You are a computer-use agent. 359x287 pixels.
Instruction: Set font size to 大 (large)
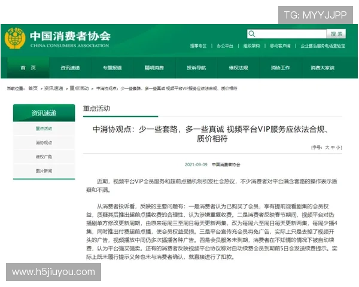(x=327, y=148)
